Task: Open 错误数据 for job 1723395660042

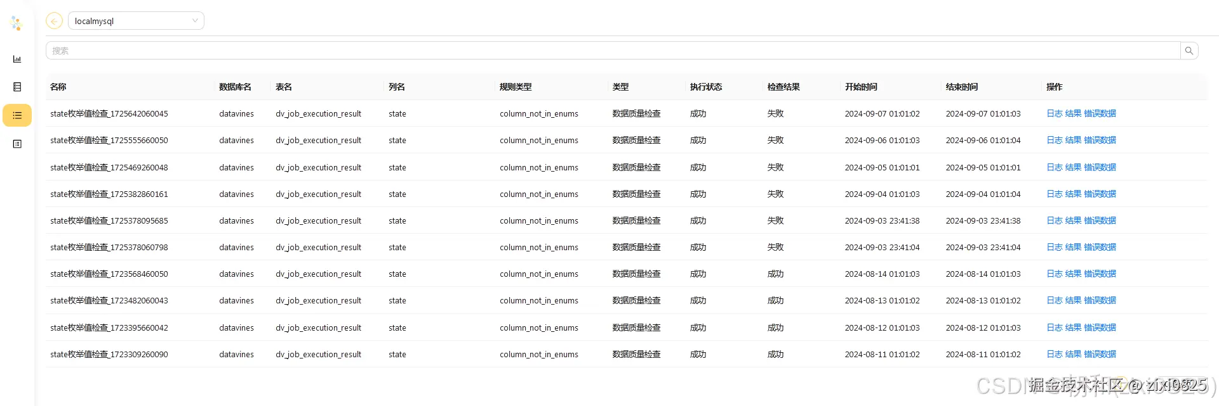Action: [1100, 327]
